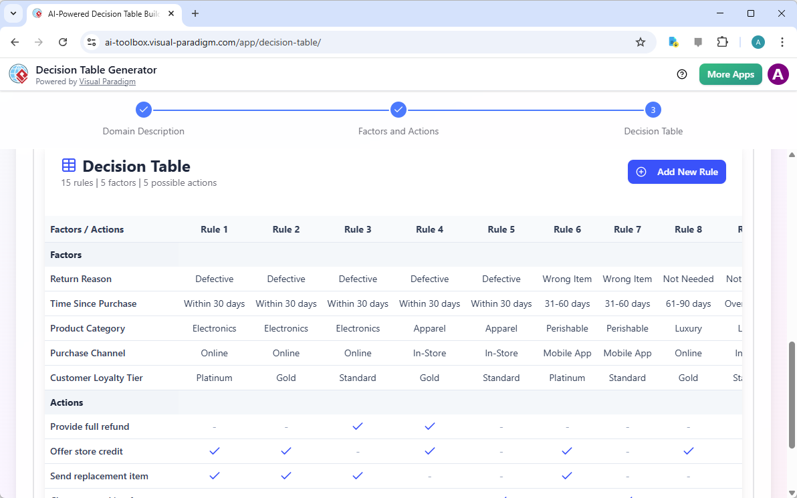Expand the Actions section header in the table
Image resolution: width=797 pixels, height=498 pixels.
pos(66,402)
